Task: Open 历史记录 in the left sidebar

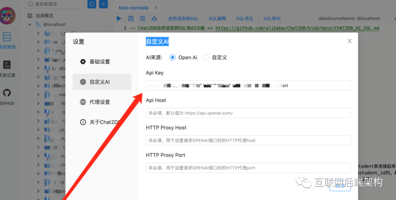Action: coord(7,68)
